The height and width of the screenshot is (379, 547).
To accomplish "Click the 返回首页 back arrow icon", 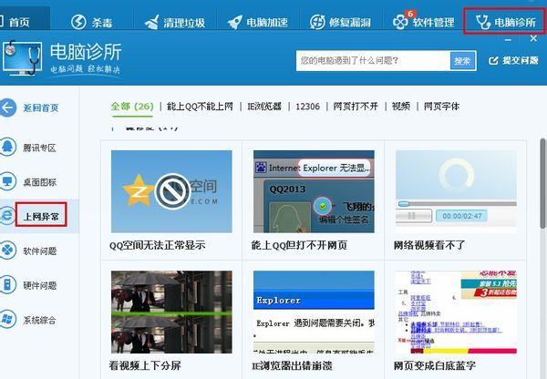I will [7, 108].
